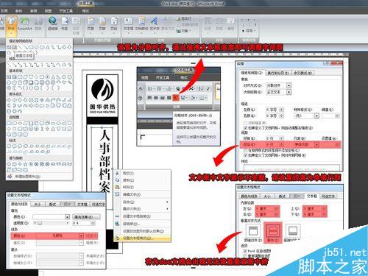
Task: Toggle the mirror indents checkbox in paragraph dialog
Action: click(245, 123)
